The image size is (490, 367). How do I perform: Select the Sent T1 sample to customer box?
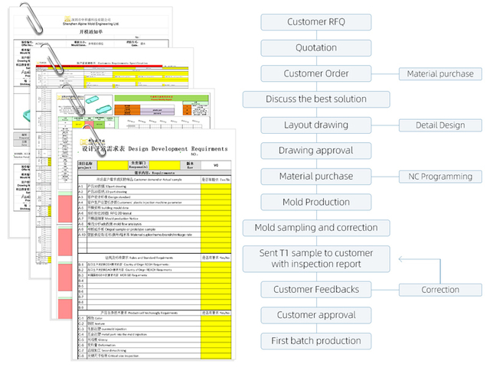coord(316,258)
